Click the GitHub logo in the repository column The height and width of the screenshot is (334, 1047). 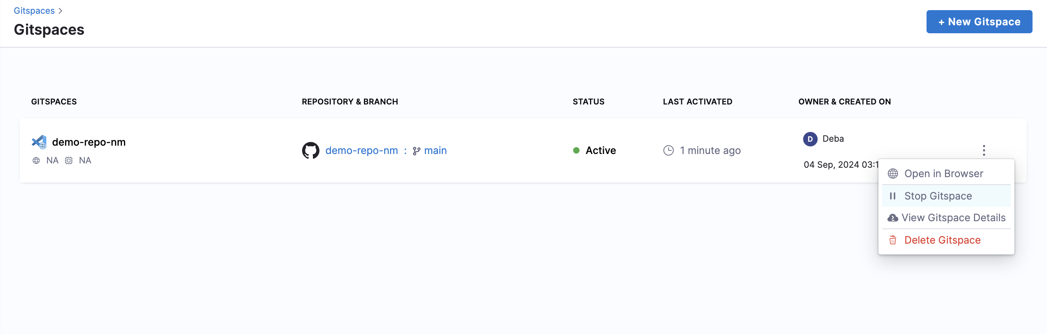click(310, 150)
